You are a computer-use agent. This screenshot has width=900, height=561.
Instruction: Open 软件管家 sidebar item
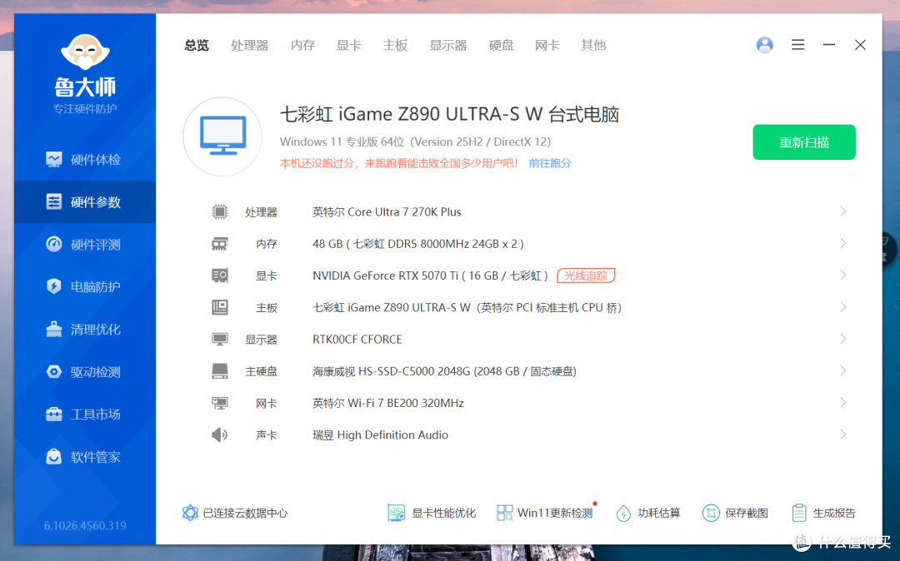tap(85, 457)
